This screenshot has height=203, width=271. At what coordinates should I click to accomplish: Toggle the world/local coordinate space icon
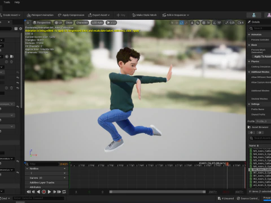click(192, 23)
